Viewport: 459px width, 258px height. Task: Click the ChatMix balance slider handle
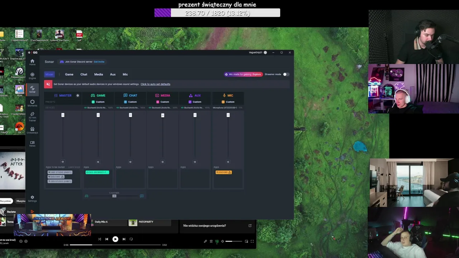114,196
